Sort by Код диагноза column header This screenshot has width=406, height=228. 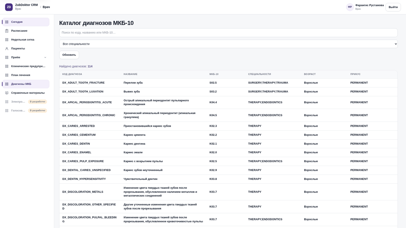coord(72,74)
